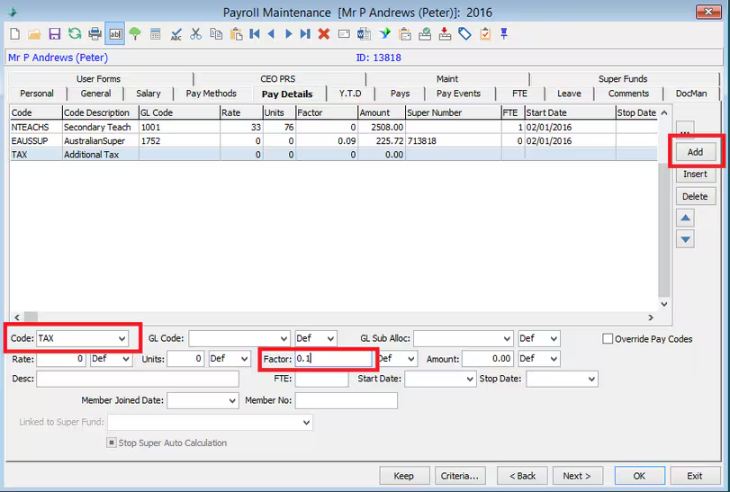Switch to the Leave tab
Image resolution: width=730 pixels, height=492 pixels.
click(x=569, y=94)
